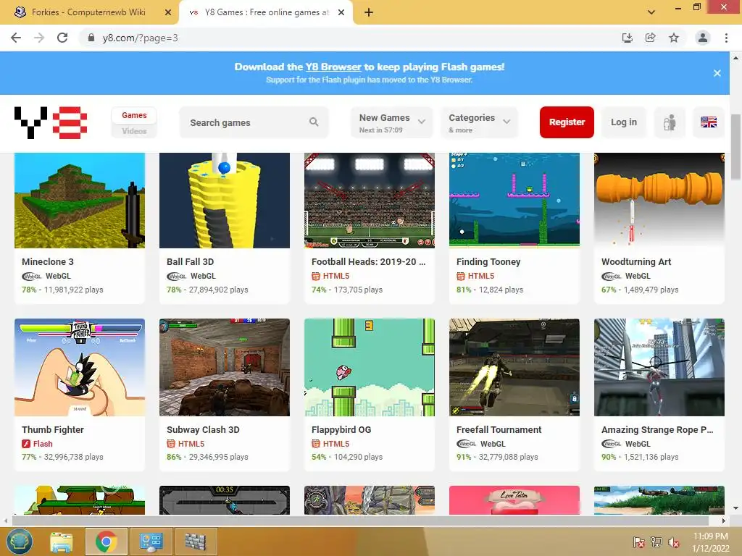Open Windows Start button
The image size is (742, 556).
point(19,542)
